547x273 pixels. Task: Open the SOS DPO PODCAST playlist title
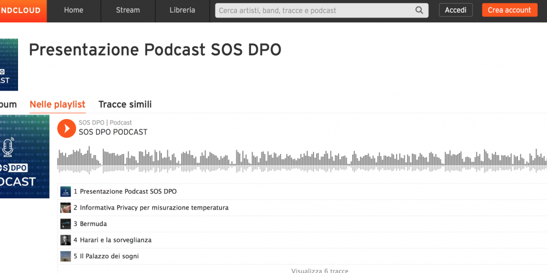(x=113, y=132)
